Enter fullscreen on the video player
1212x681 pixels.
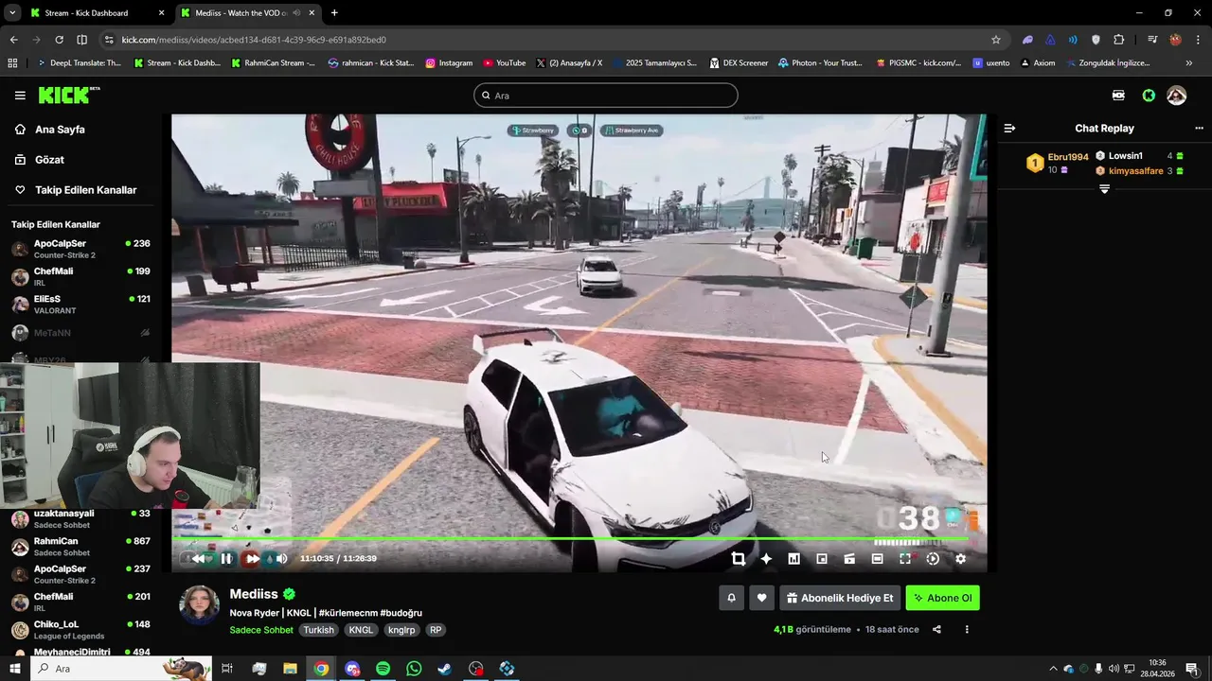coord(905,559)
